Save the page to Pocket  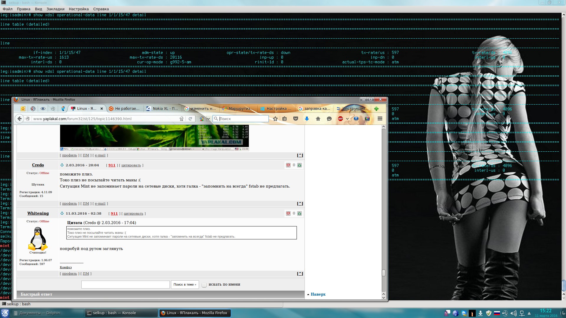click(x=296, y=119)
